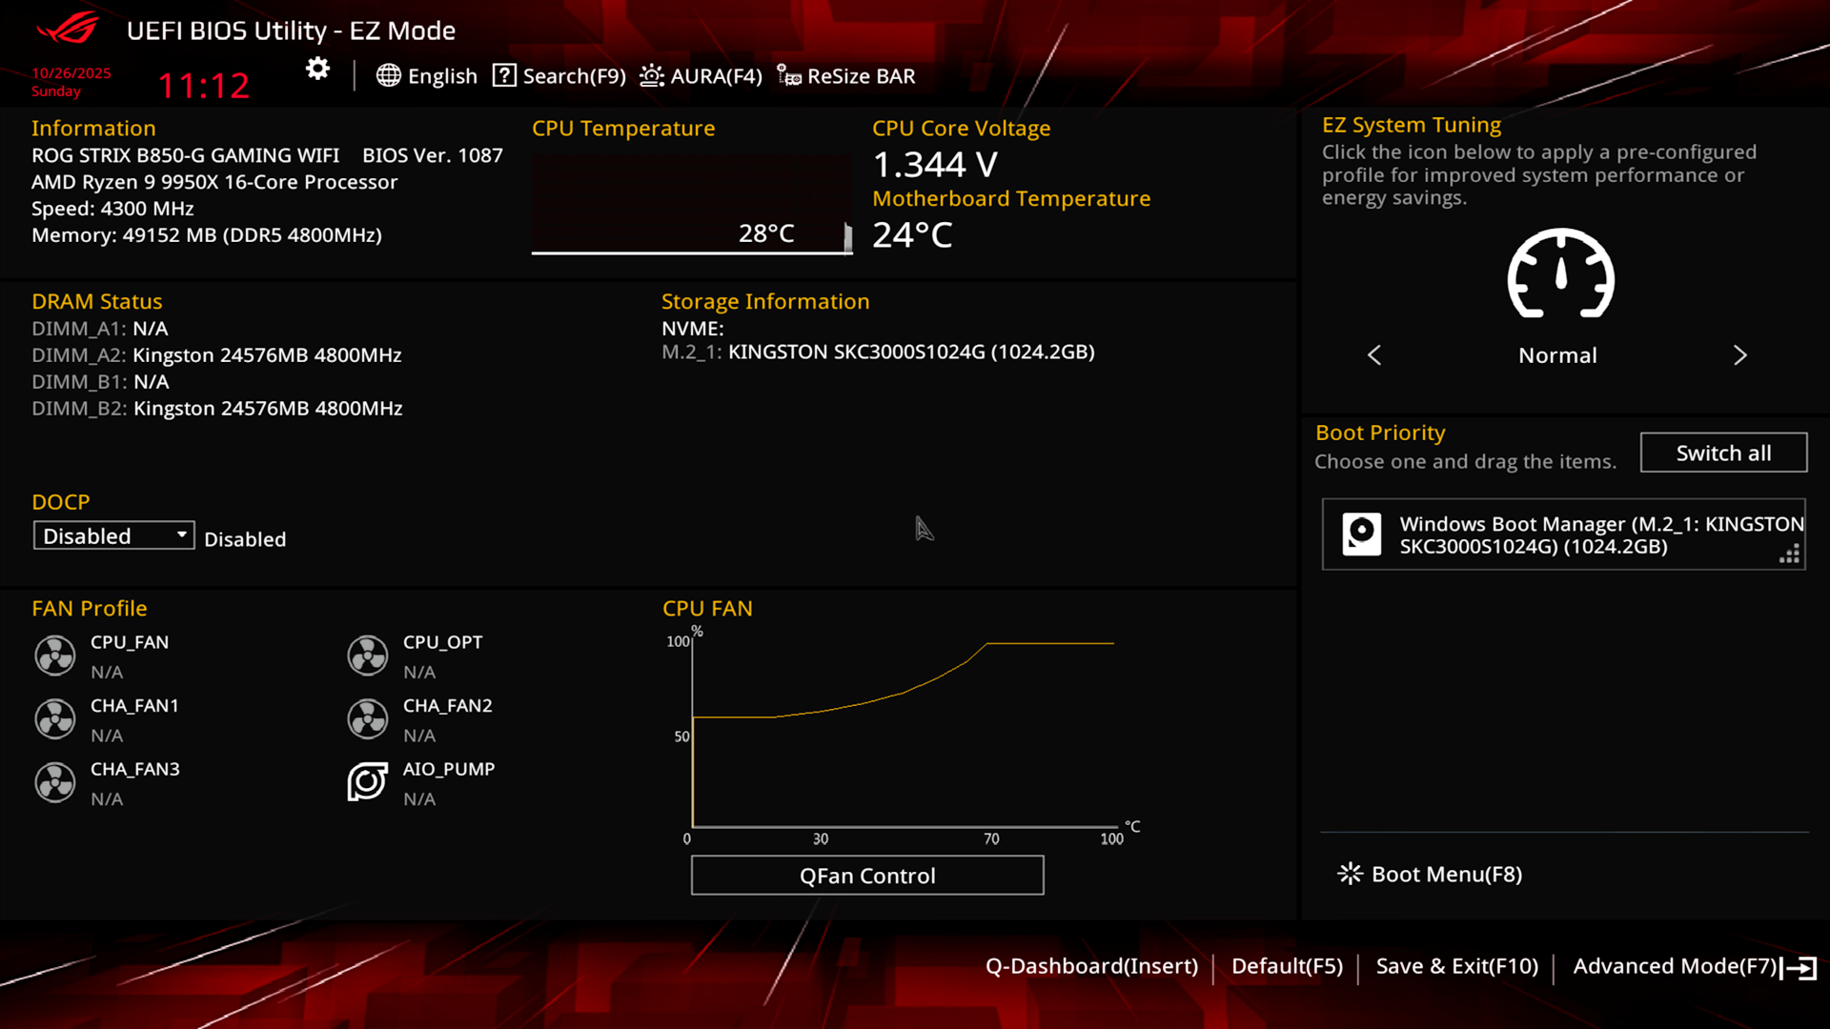
Task: Open Q-Dashboard(Insert)
Action: point(1091,966)
